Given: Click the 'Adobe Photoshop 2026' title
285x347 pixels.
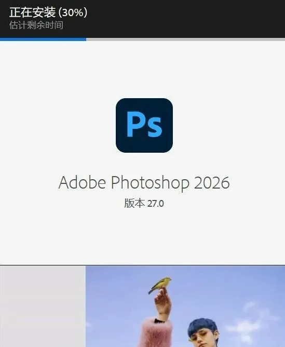Looking at the screenshot, I should [144, 182].
